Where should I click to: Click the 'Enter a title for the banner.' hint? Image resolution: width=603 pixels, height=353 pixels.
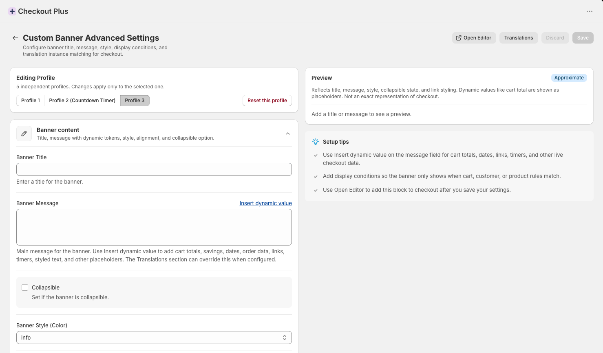(x=50, y=182)
